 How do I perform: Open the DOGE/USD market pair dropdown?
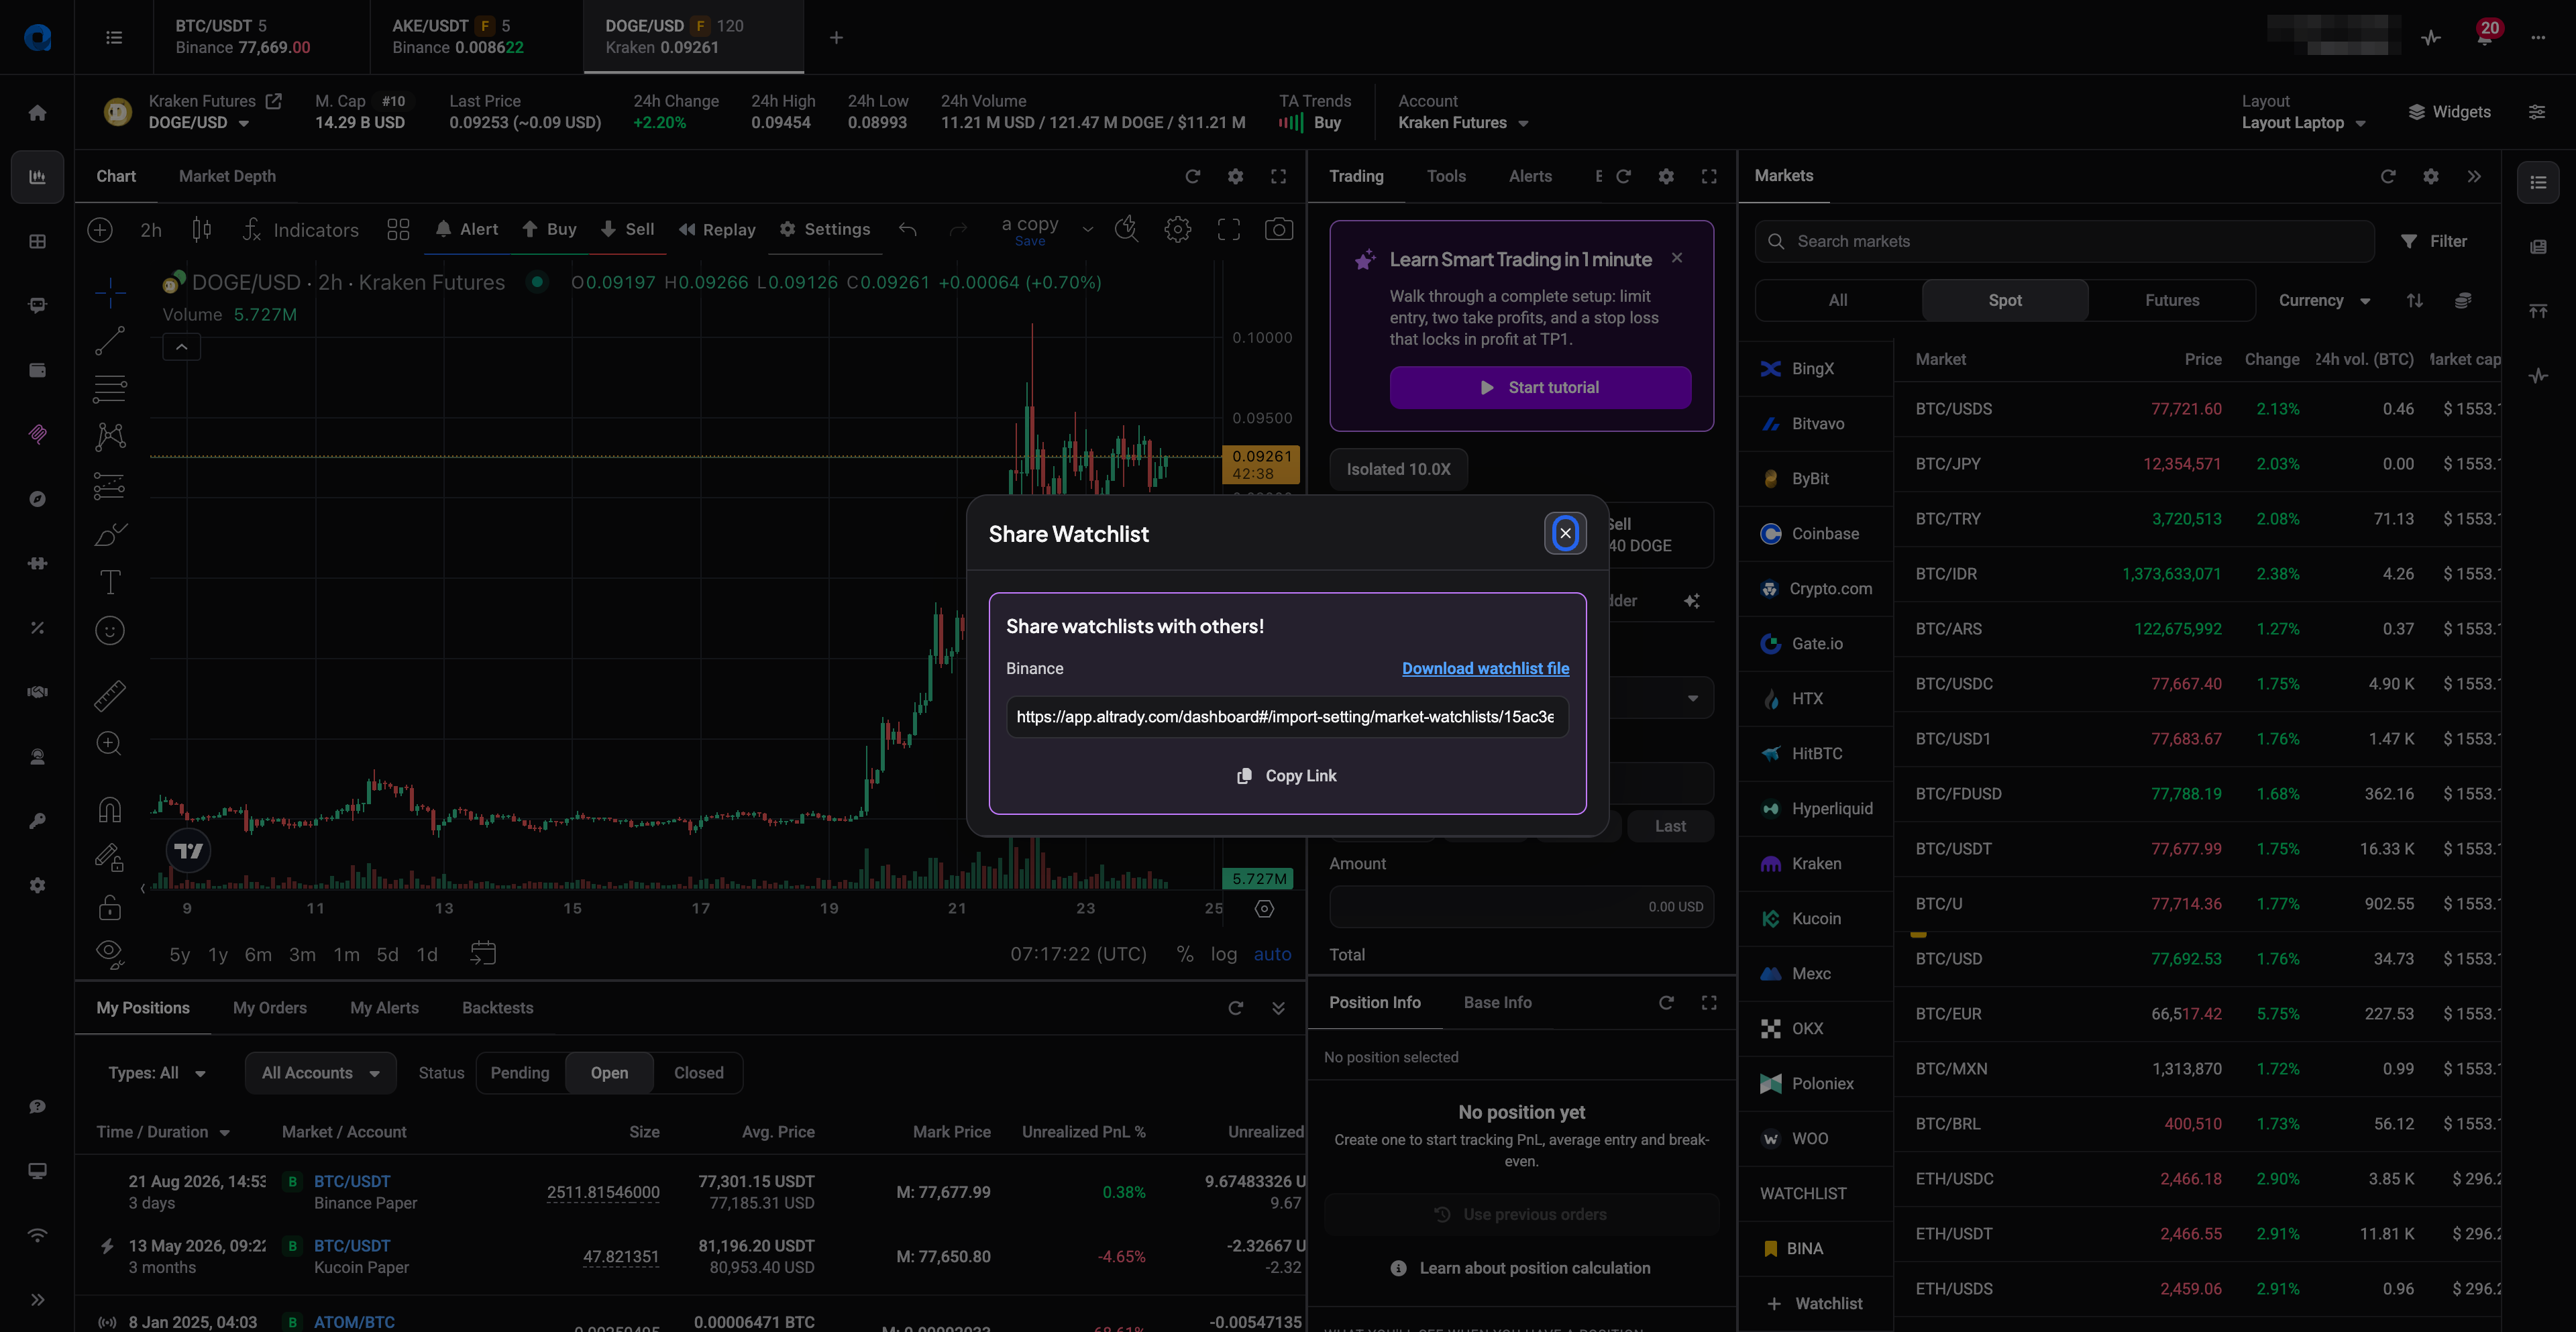click(x=199, y=123)
